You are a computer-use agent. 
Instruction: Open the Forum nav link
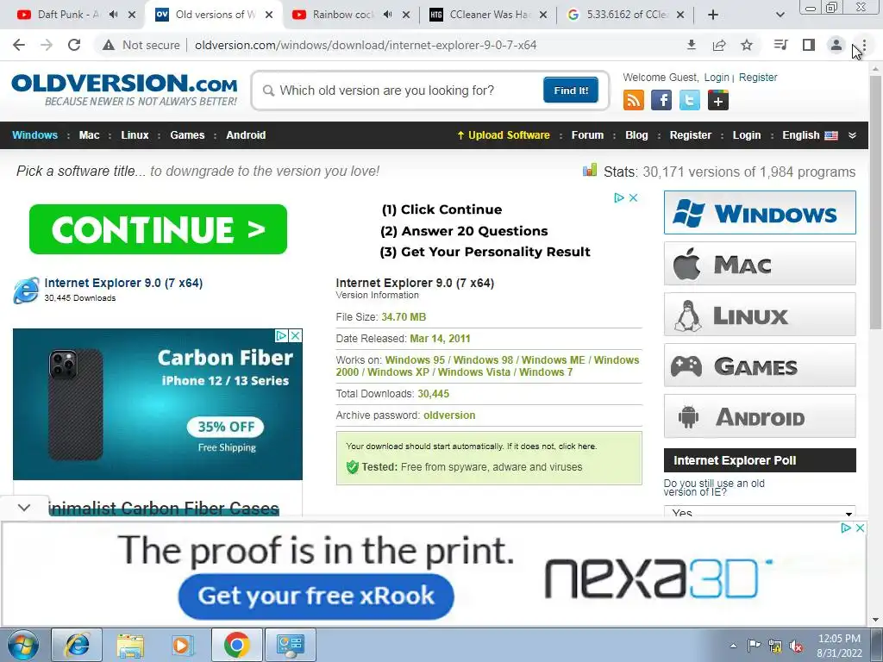tap(587, 135)
